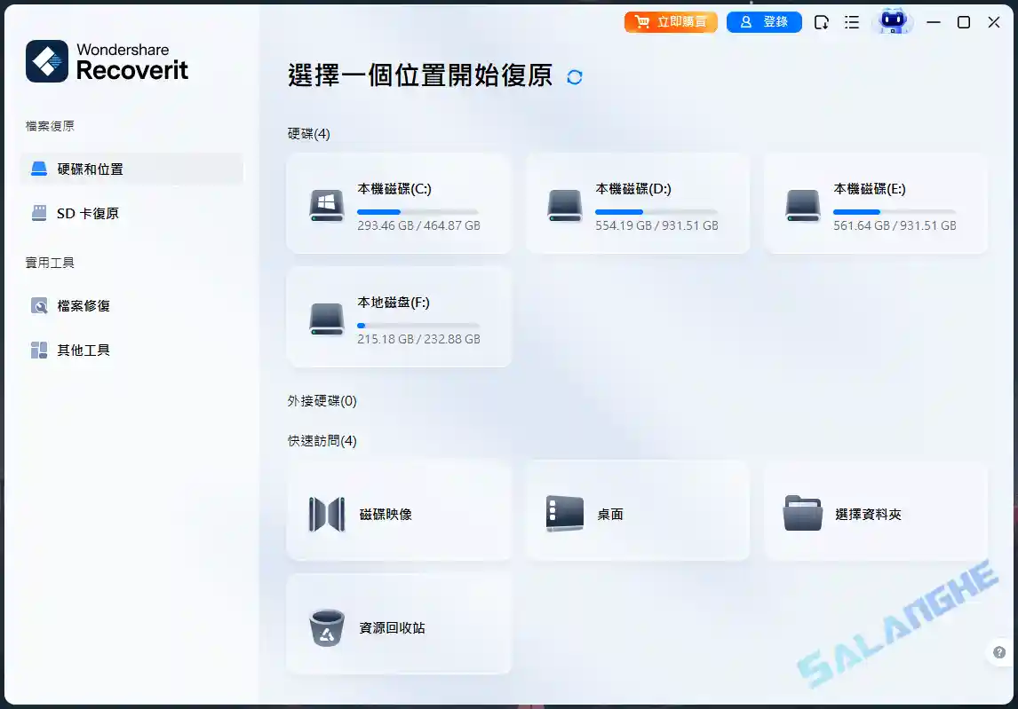Image resolution: width=1018 pixels, height=709 pixels.
Task: Select the 本機磁碟(D:) drive card
Action: pyautogui.click(x=637, y=203)
